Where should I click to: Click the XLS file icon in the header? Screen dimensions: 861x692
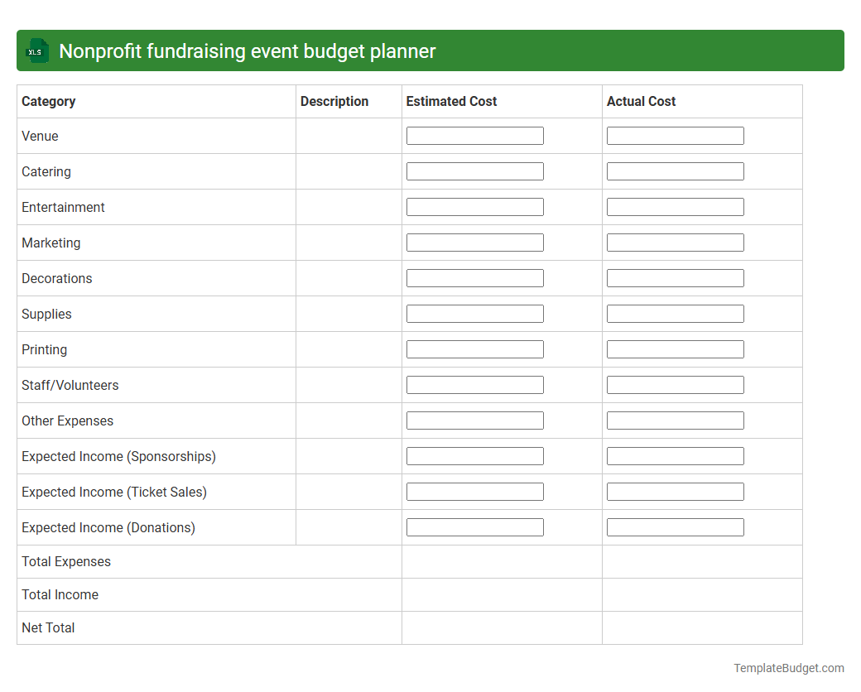[x=36, y=50]
